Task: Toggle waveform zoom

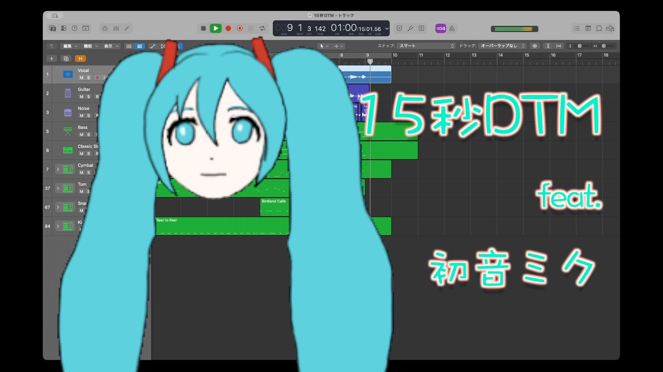Action: (x=535, y=46)
